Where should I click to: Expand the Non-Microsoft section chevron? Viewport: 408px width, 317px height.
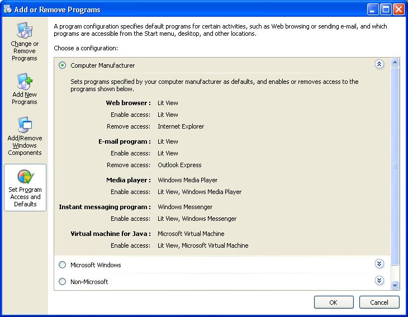point(379,281)
